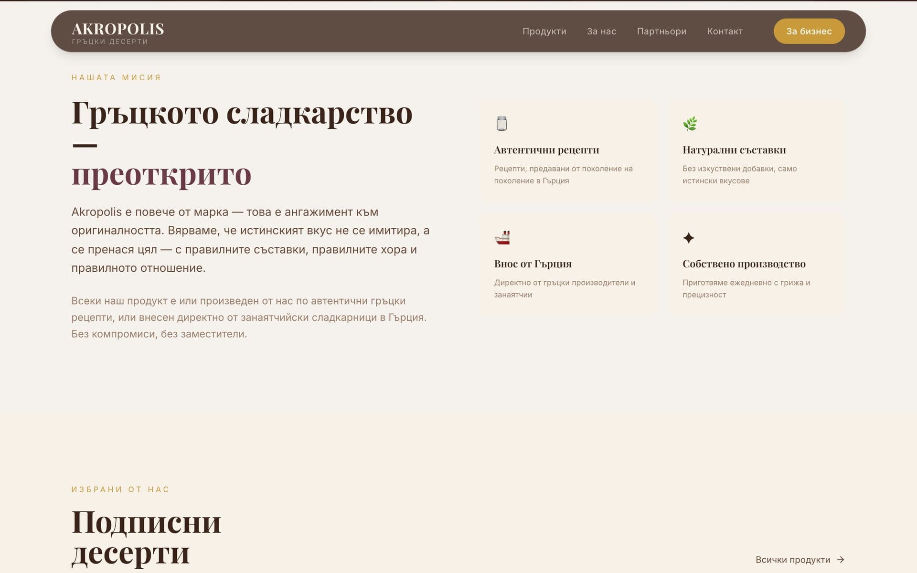Screen dimensions: 917x573
Task: Click the jar icon for Автентични рецепти
Action: [501, 124]
